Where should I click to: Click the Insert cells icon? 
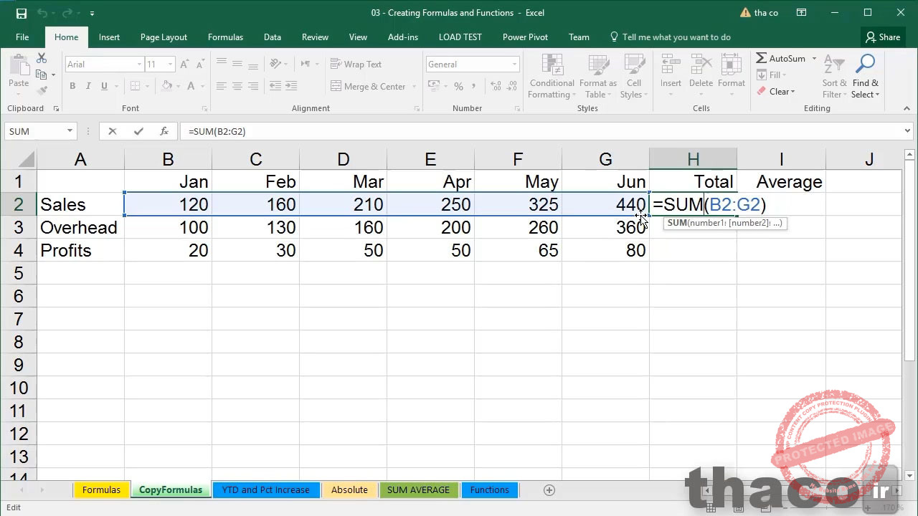point(671,64)
